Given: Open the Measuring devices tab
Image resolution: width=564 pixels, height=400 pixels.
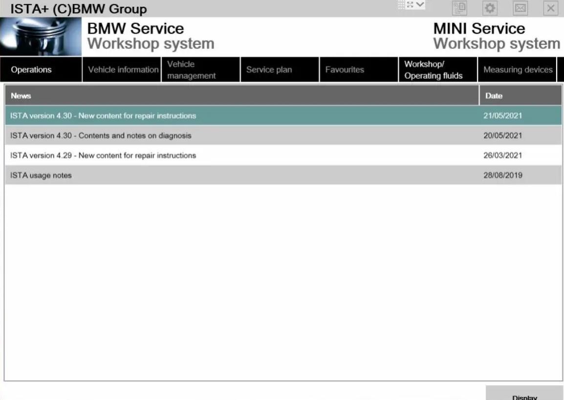Looking at the screenshot, I should tap(517, 69).
